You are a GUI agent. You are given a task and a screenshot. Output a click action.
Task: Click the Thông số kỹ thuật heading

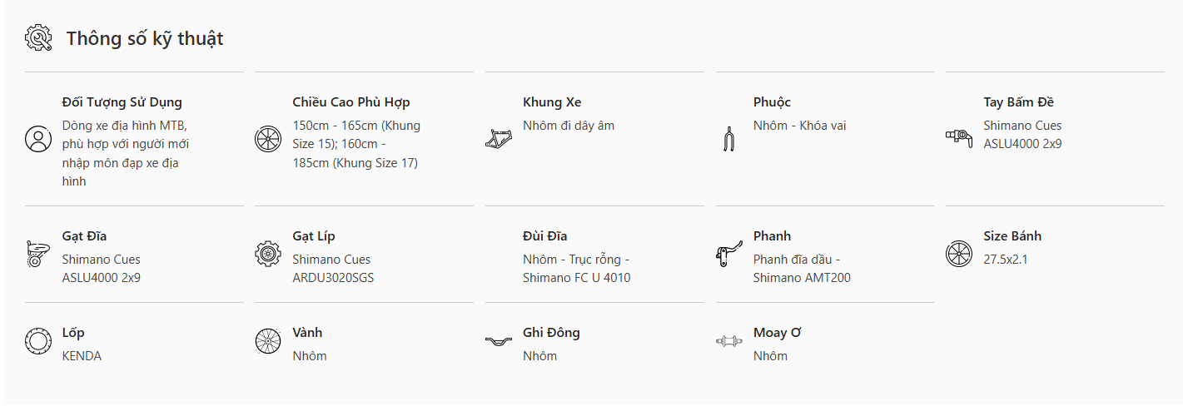145,38
